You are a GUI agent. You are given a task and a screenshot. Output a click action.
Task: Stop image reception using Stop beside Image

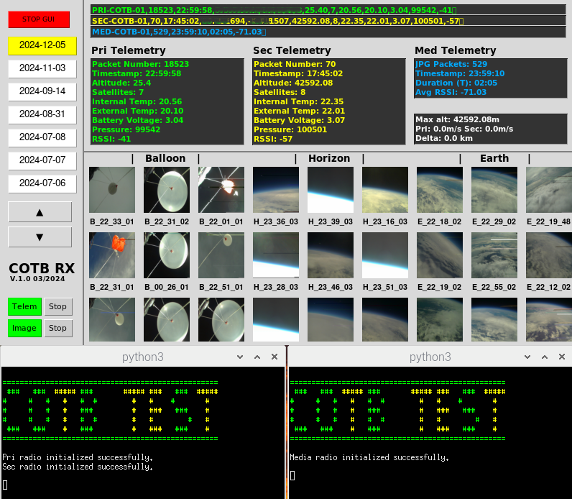tap(58, 328)
